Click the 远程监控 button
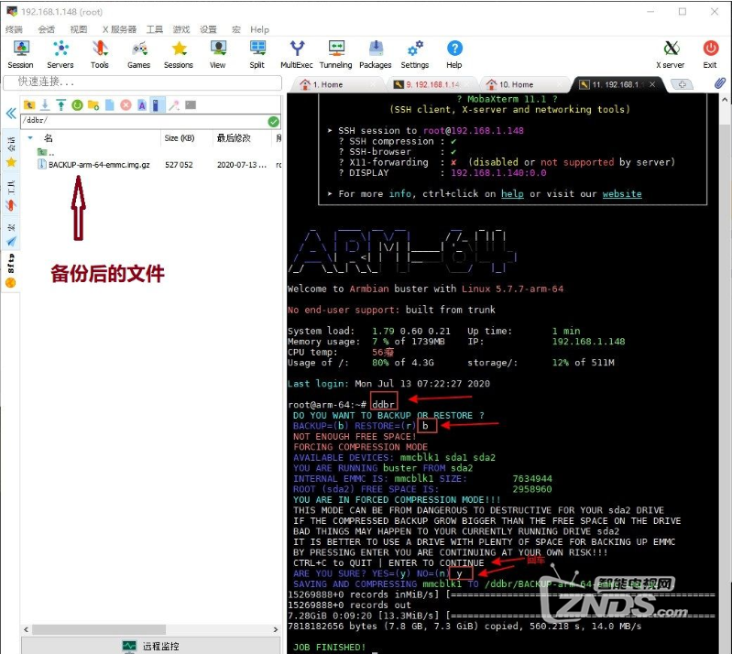The image size is (732, 654). pyautogui.click(x=150, y=646)
